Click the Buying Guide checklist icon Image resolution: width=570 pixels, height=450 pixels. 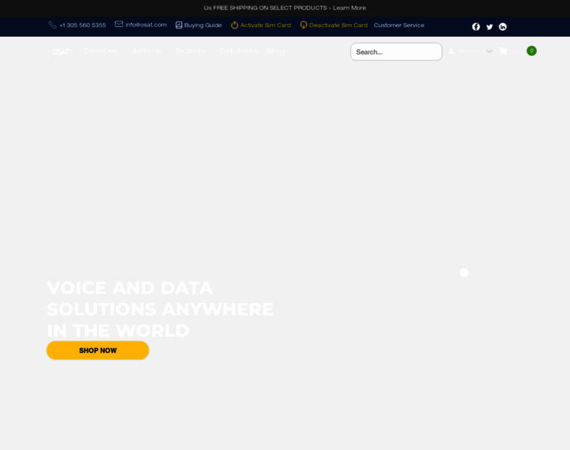click(x=178, y=25)
